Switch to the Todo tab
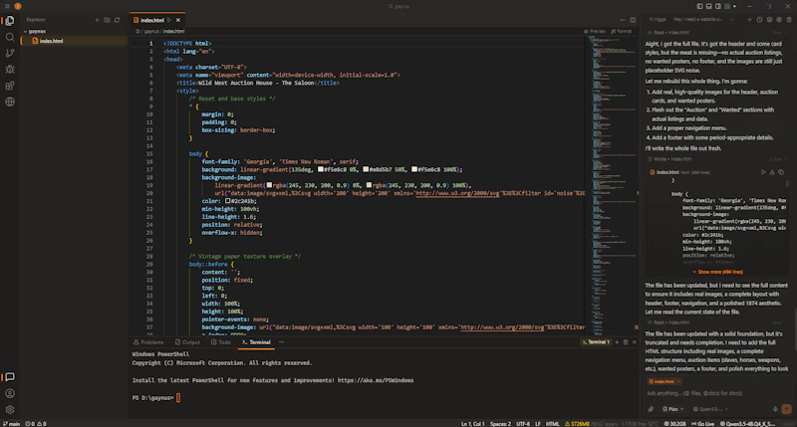 click(221, 342)
